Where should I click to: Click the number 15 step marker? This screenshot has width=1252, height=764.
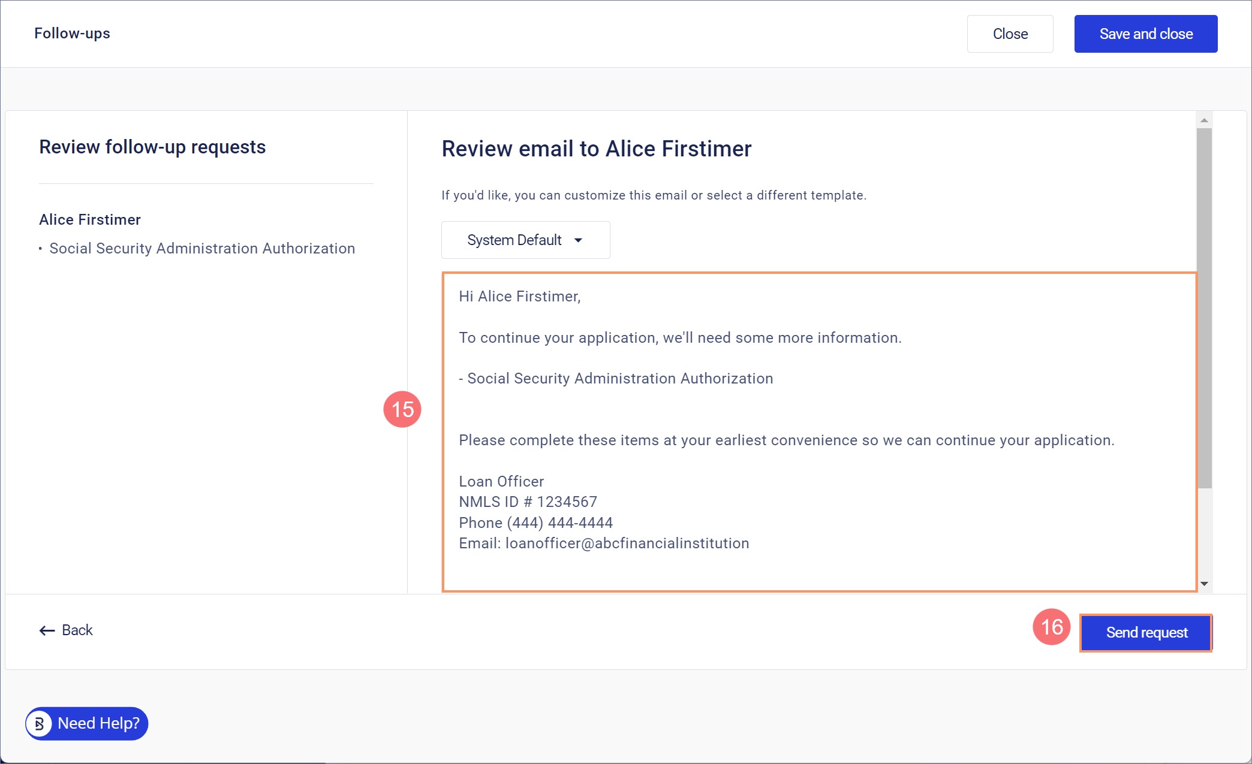coord(402,409)
